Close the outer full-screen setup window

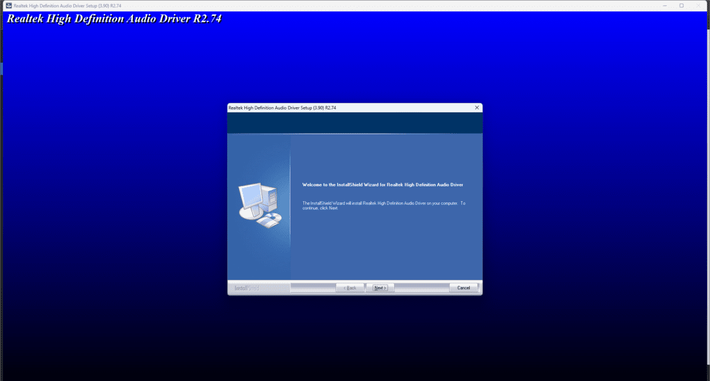click(698, 5)
